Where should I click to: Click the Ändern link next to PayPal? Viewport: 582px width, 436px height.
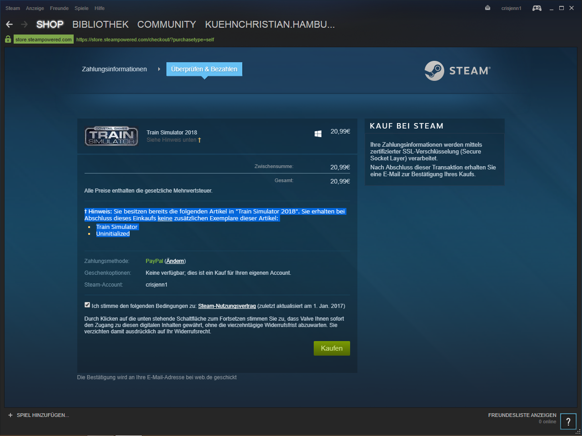[x=175, y=261]
